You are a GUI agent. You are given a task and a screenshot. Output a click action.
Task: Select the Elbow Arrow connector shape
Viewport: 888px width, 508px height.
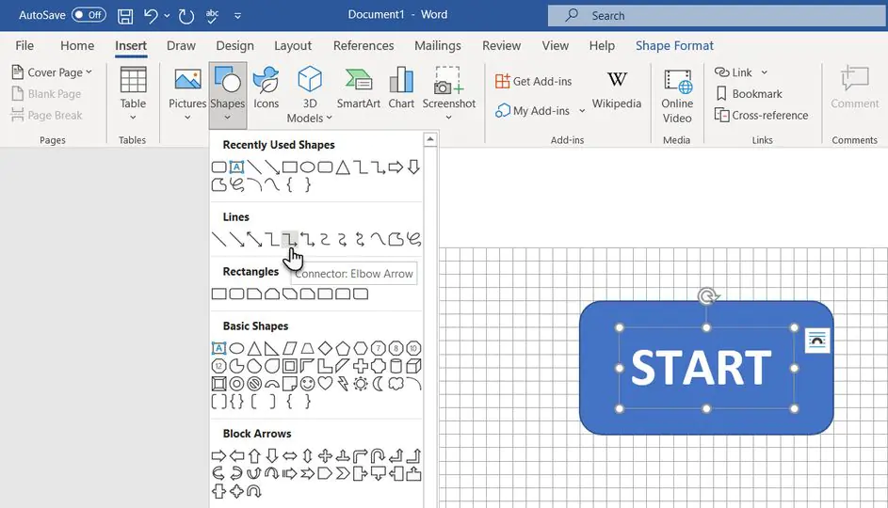(x=290, y=239)
